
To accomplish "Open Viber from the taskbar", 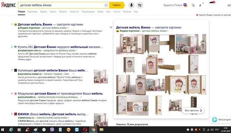I will coord(52,130).
